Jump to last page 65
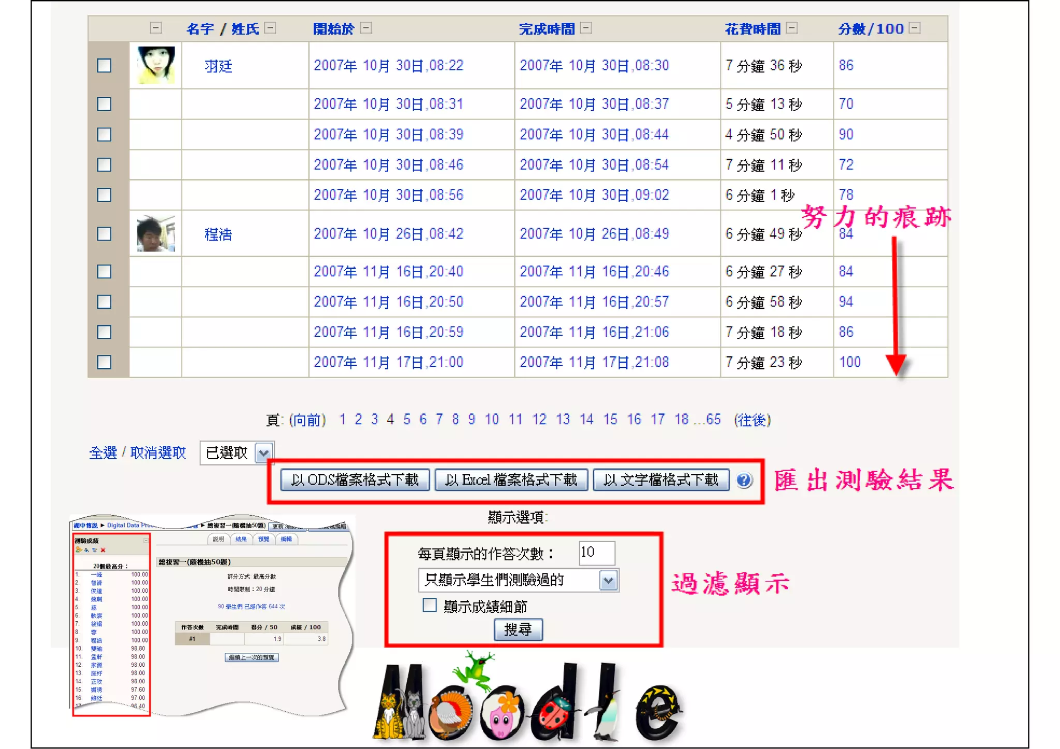 [x=713, y=420]
